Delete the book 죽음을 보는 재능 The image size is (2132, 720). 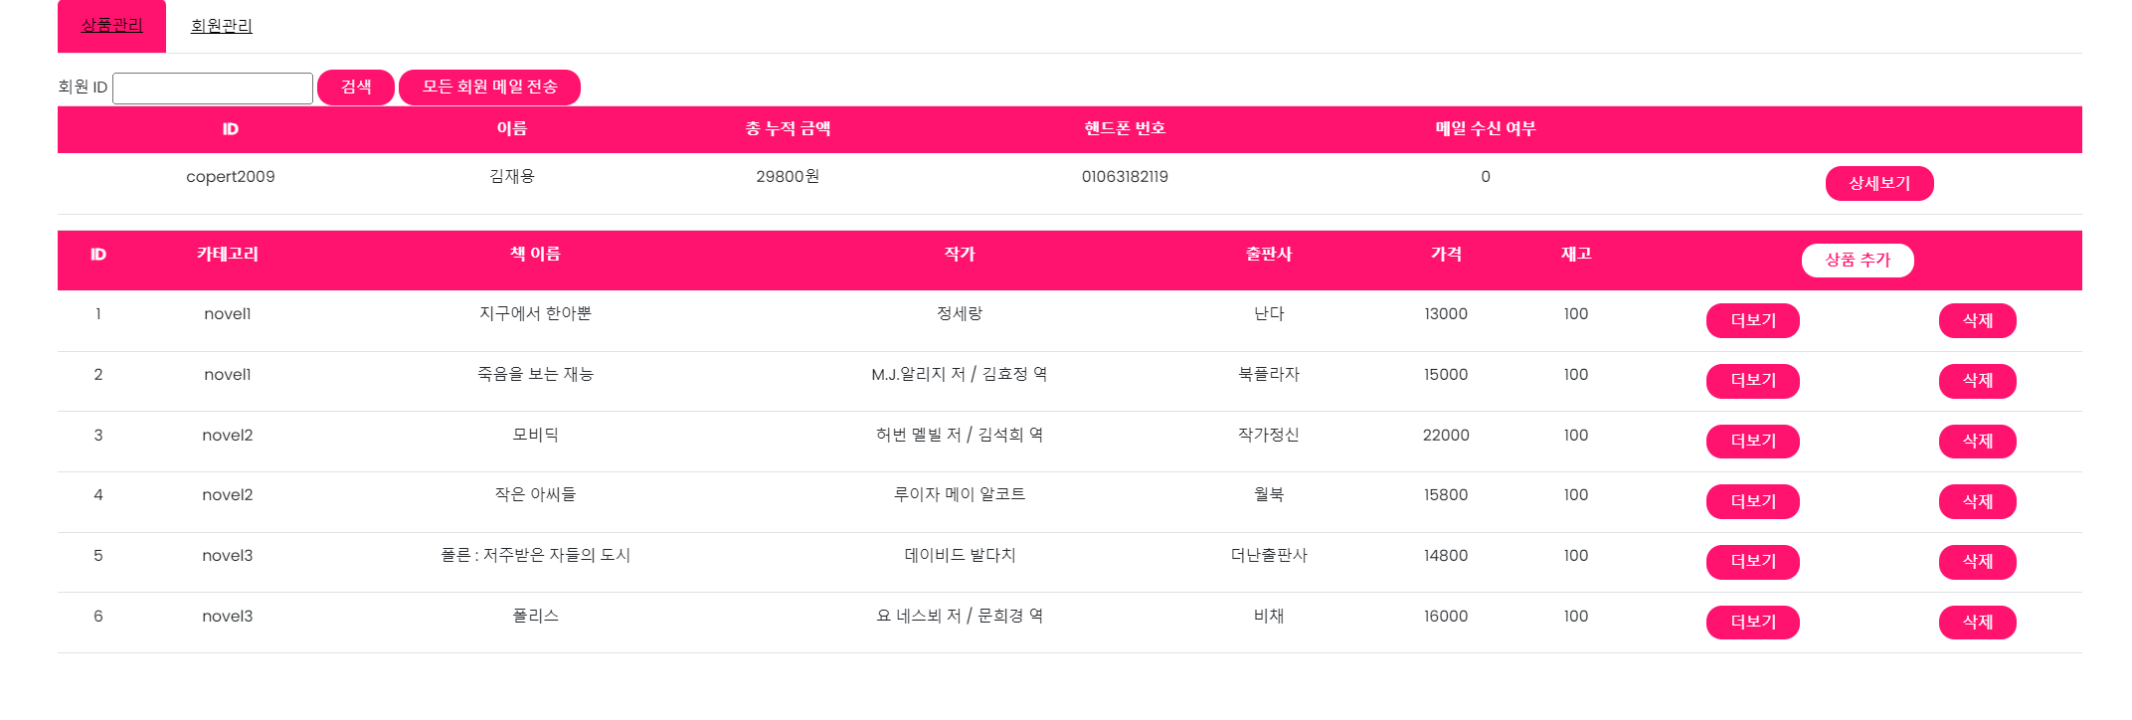point(1977,381)
